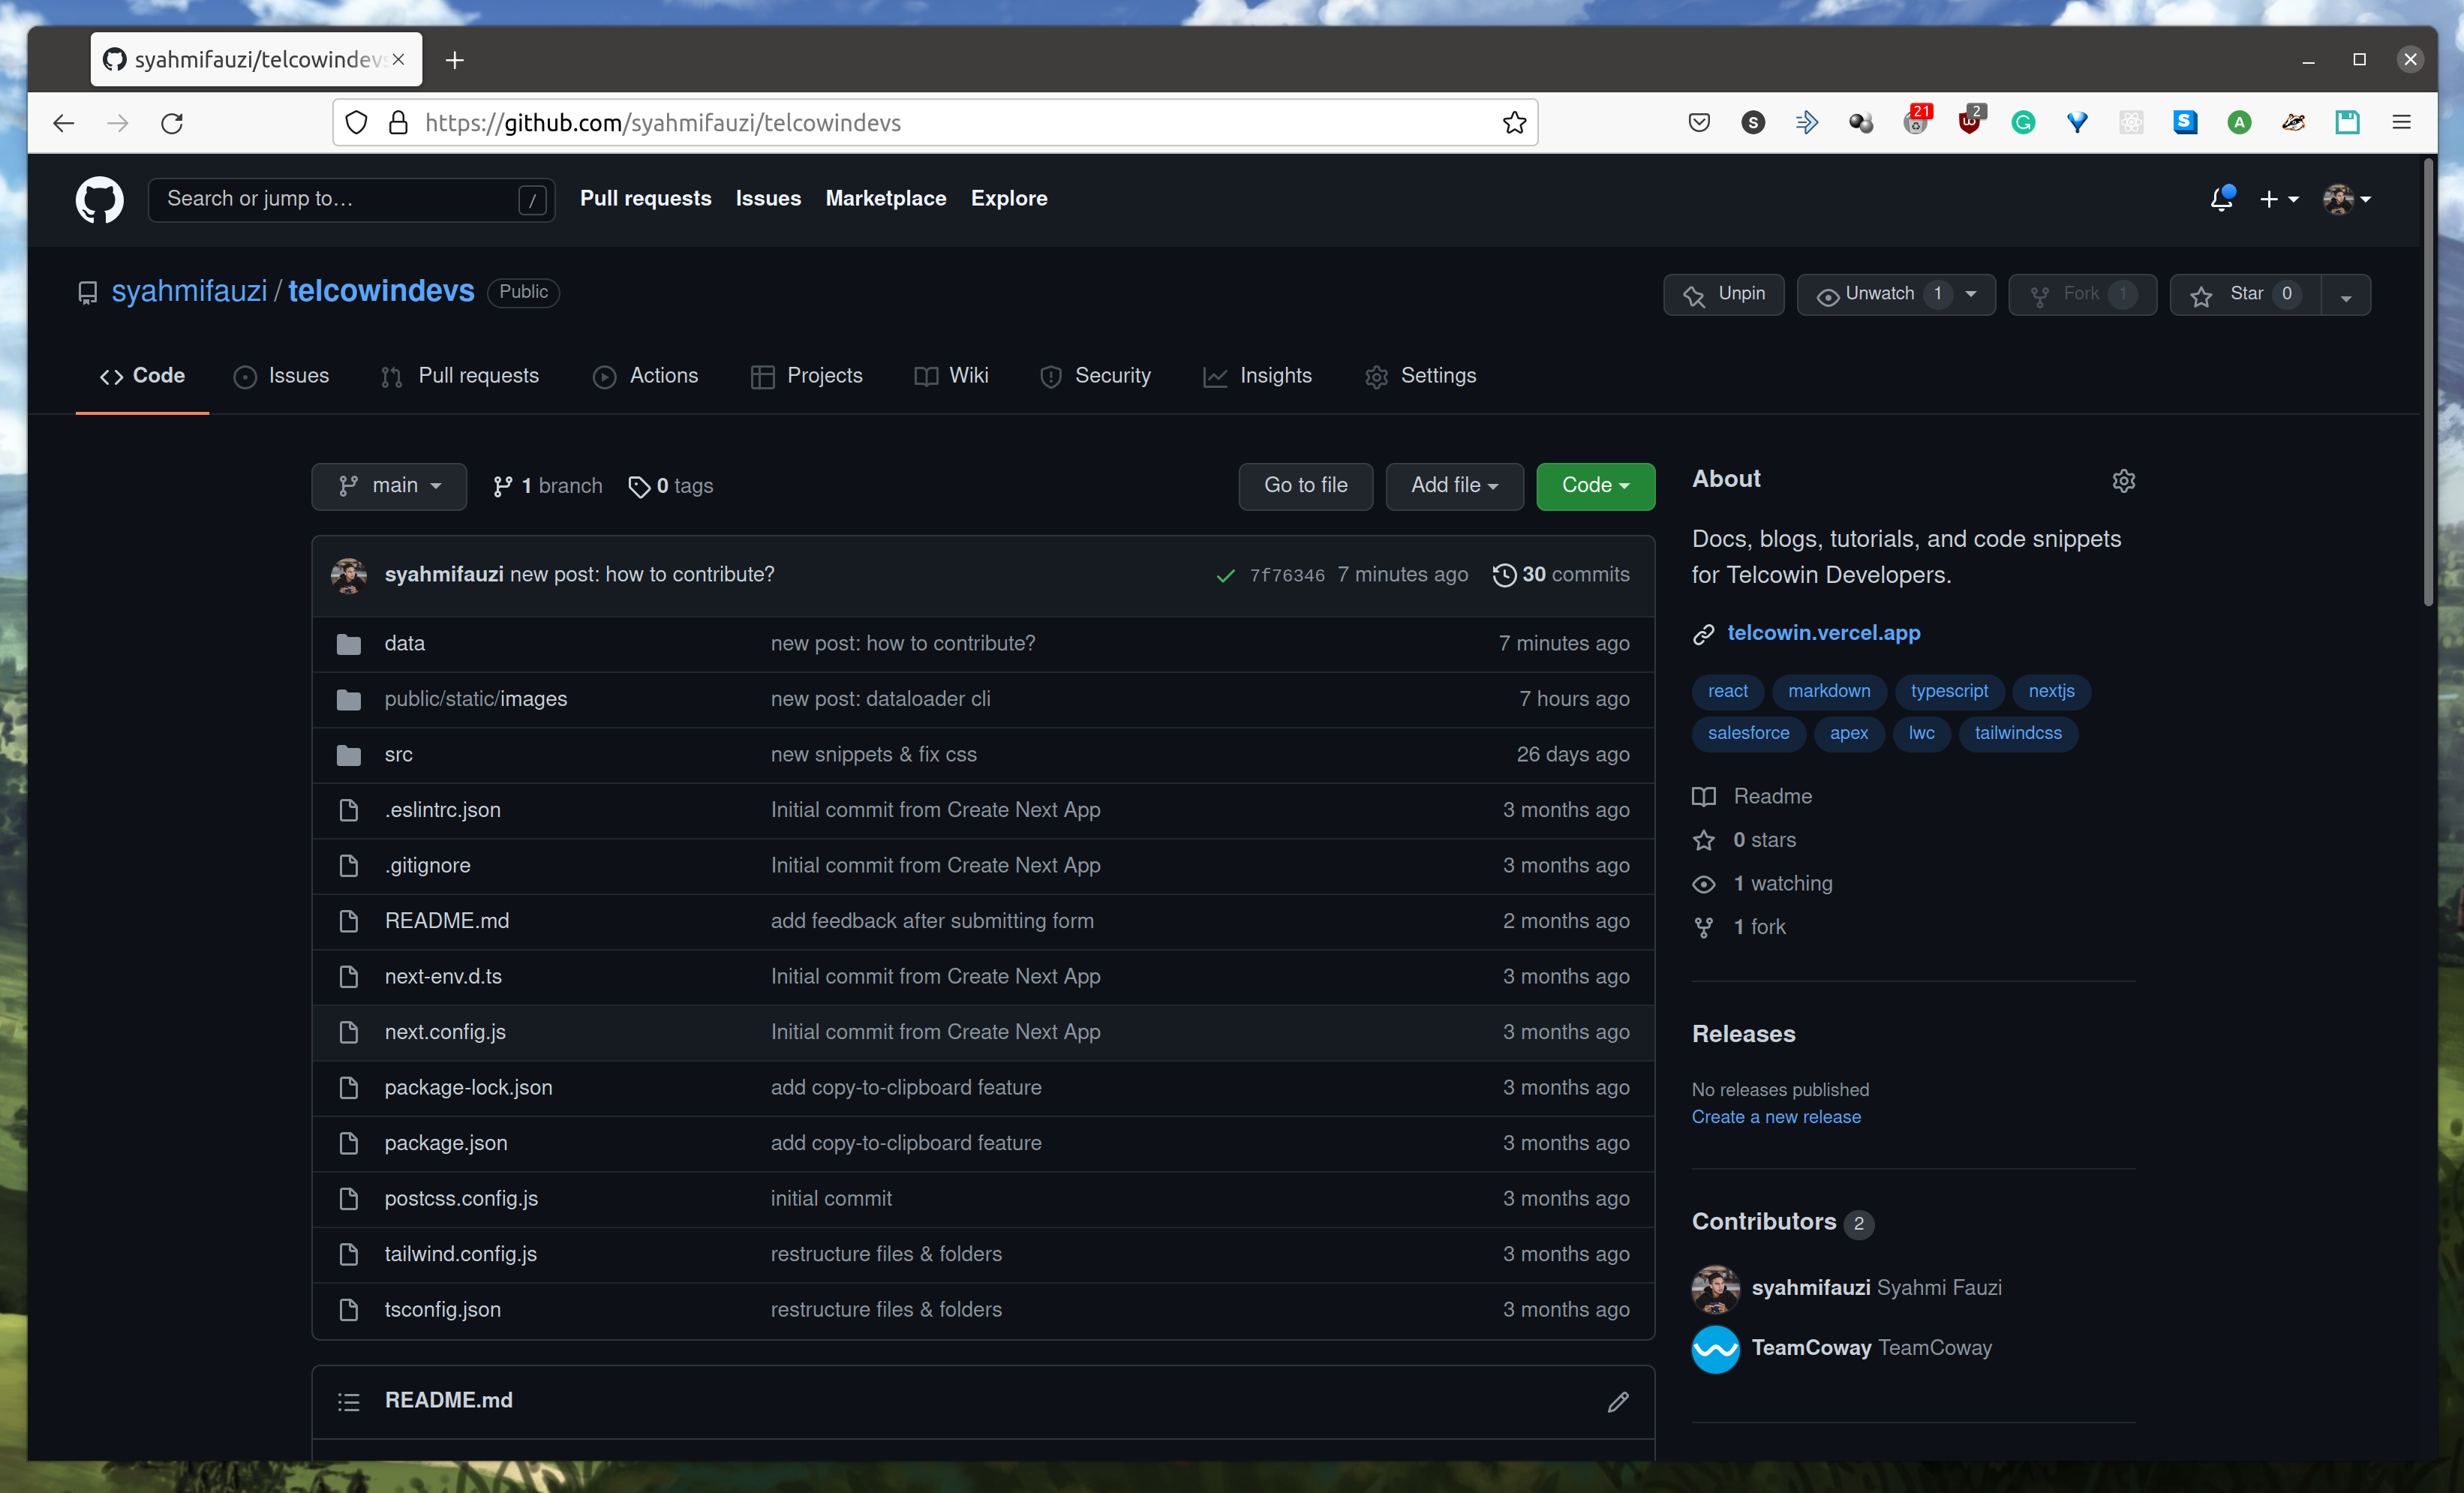This screenshot has width=2464, height=1493.
Task: Click the salesforce topic tag
Action: [x=1746, y=732]
